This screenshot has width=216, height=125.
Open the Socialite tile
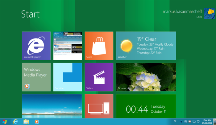point(68,77)
